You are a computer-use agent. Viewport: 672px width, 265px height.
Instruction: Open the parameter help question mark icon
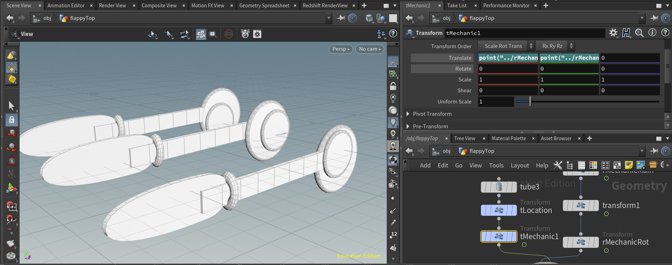(x=665, y=33)
